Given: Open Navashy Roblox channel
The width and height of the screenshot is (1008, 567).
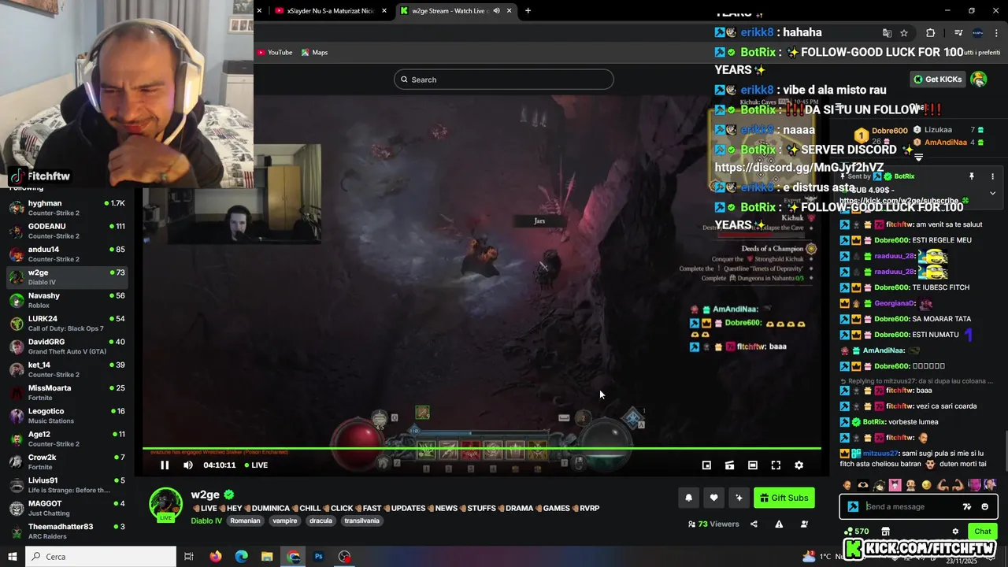Looking at the screenshot, I should [x=68, y=300].
